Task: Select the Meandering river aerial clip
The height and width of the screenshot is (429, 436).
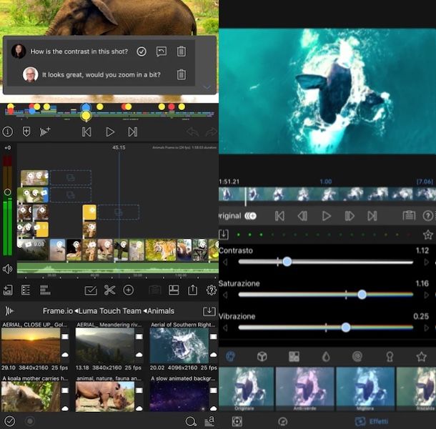Action: [105, 345]
